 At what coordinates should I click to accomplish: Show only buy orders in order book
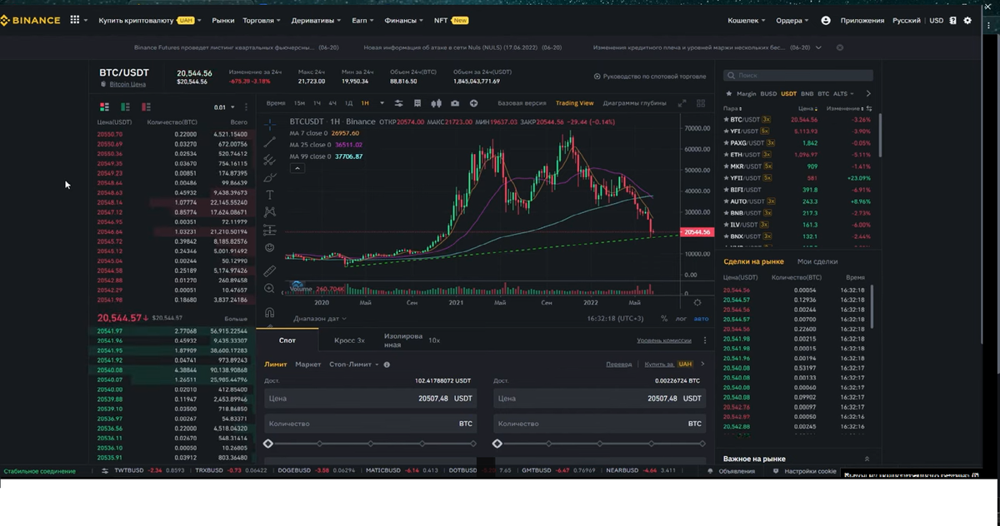[125, 107]
